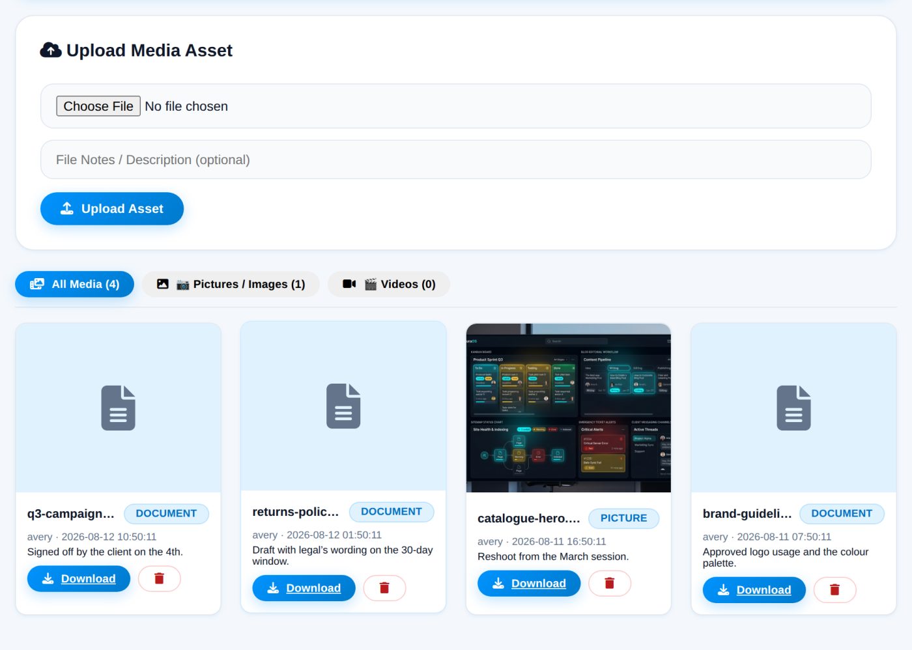Click the DOCUMENT badge on q3-campaign card

[x=166, y=513]
